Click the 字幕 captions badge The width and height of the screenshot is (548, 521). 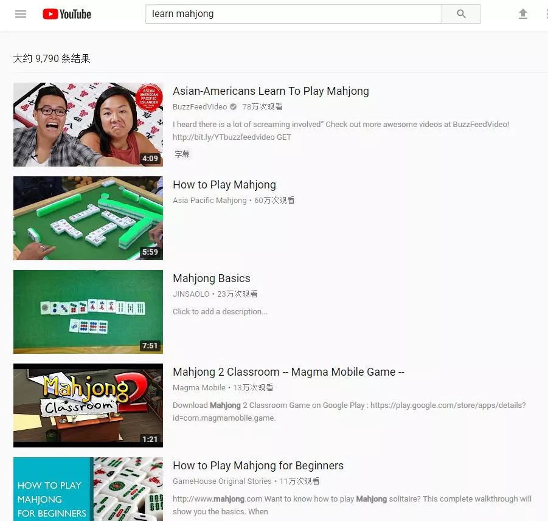coord(182,154)
